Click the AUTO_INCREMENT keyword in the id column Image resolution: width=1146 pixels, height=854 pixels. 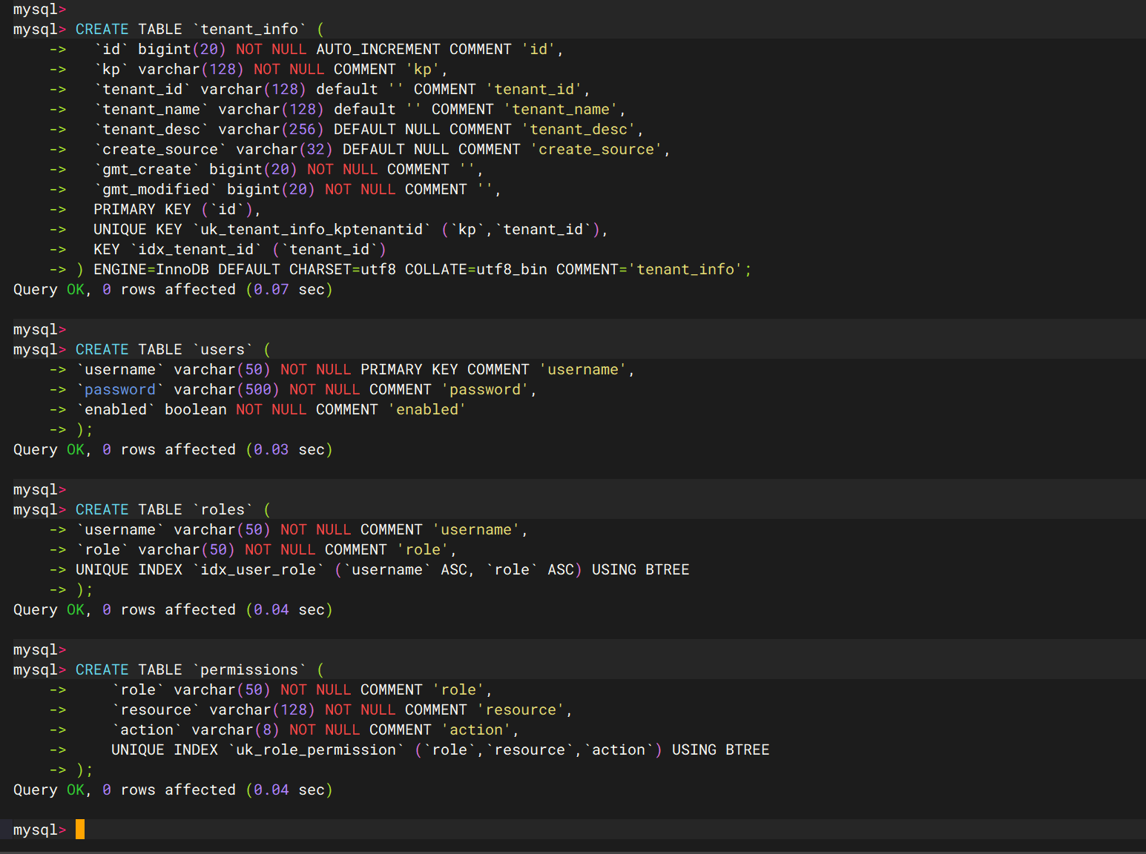pyautogui.click(x=378, y=50)
